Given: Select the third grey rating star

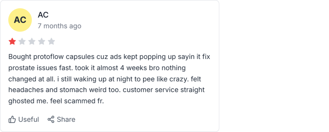Looking at the screenshot, I should click(x=32, y=41).
